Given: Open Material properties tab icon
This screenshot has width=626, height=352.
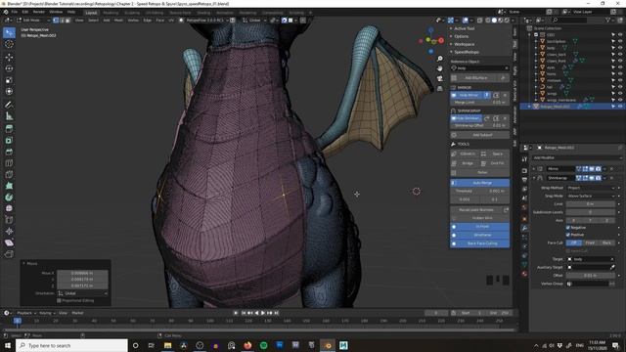Looking at the screenshot, I should [x=524, y=274].
